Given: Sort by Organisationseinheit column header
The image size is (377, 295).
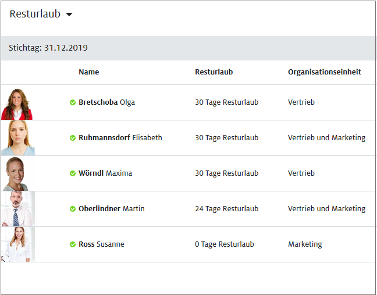Looking at the screenshot, I should point(324,72).
